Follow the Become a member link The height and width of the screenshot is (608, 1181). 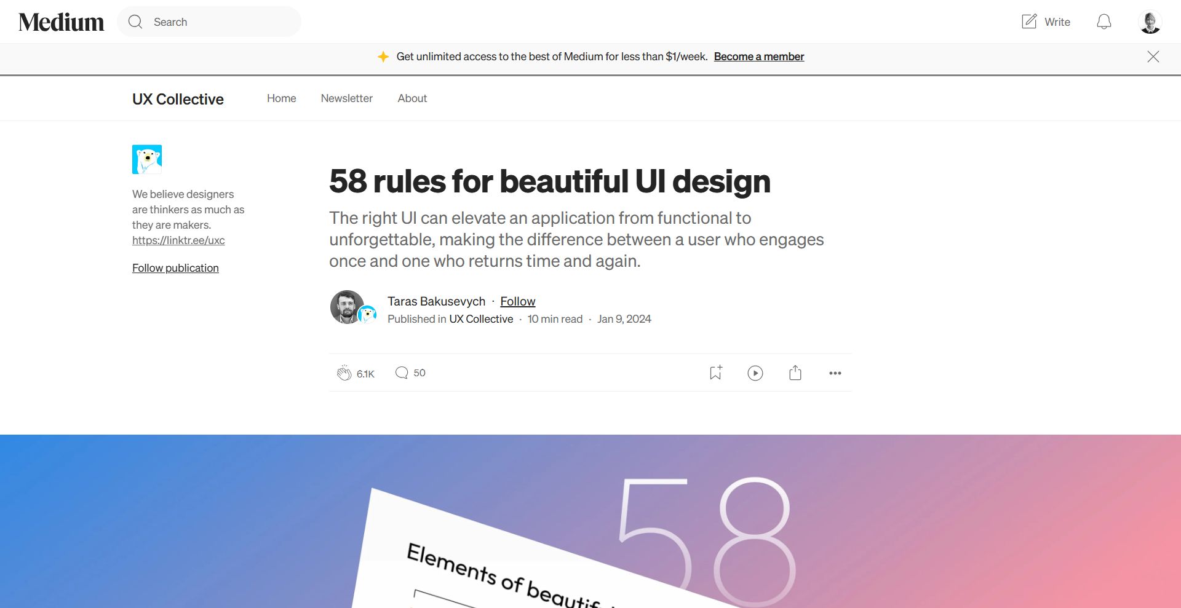759,57
